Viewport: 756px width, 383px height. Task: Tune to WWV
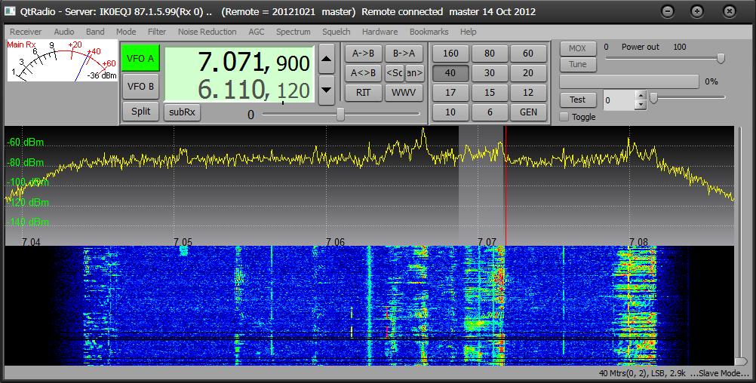coord(404,92)
